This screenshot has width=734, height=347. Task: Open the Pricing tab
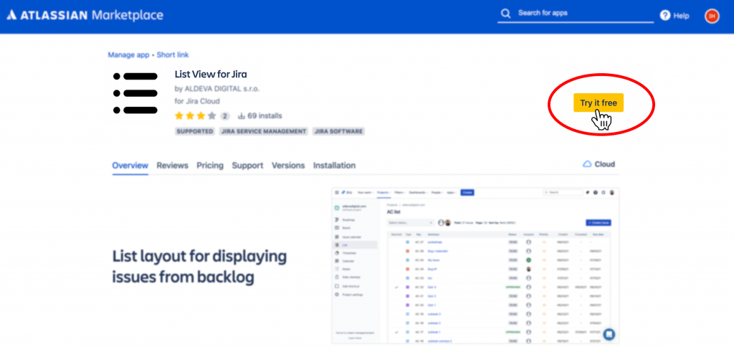coord(210,166)
